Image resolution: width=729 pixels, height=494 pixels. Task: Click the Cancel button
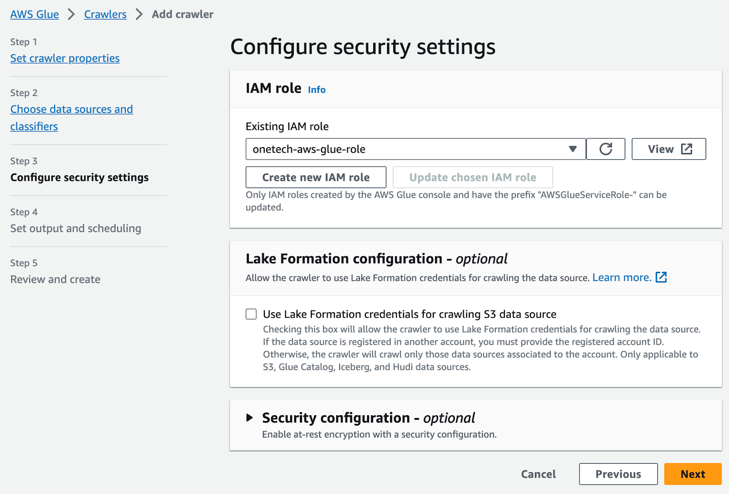pos(538,474)
